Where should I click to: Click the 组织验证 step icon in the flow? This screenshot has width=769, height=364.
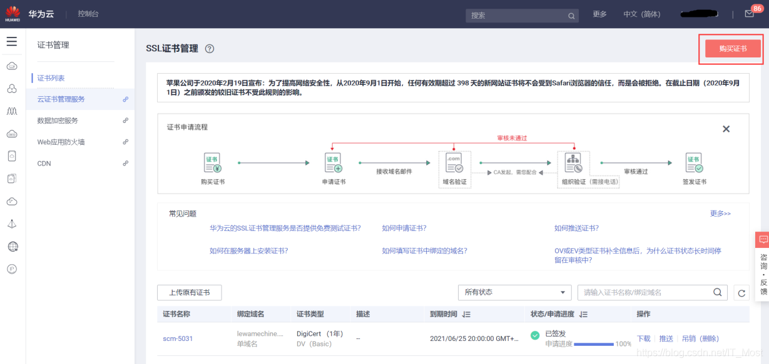574,163
